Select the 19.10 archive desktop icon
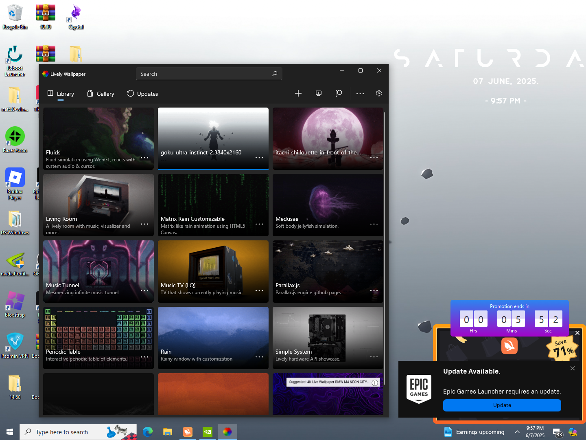 46,17
